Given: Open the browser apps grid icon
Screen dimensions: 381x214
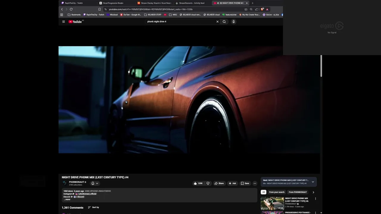Looking at the screenshot, I should (62, 15).
